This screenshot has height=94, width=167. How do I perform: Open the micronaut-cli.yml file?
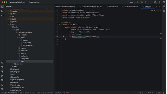(18, 88)
